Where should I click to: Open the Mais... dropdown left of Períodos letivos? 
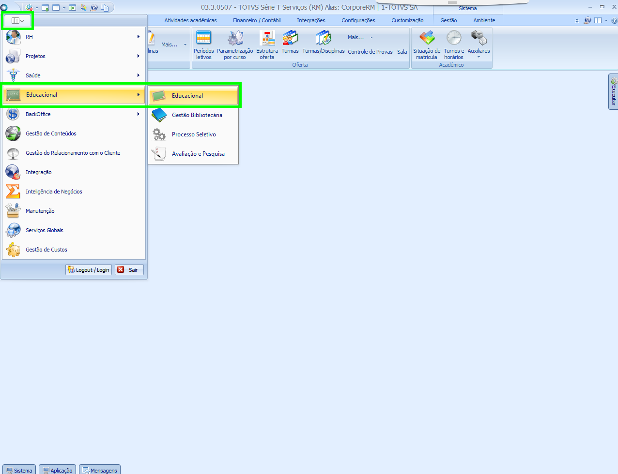point(174,44)
